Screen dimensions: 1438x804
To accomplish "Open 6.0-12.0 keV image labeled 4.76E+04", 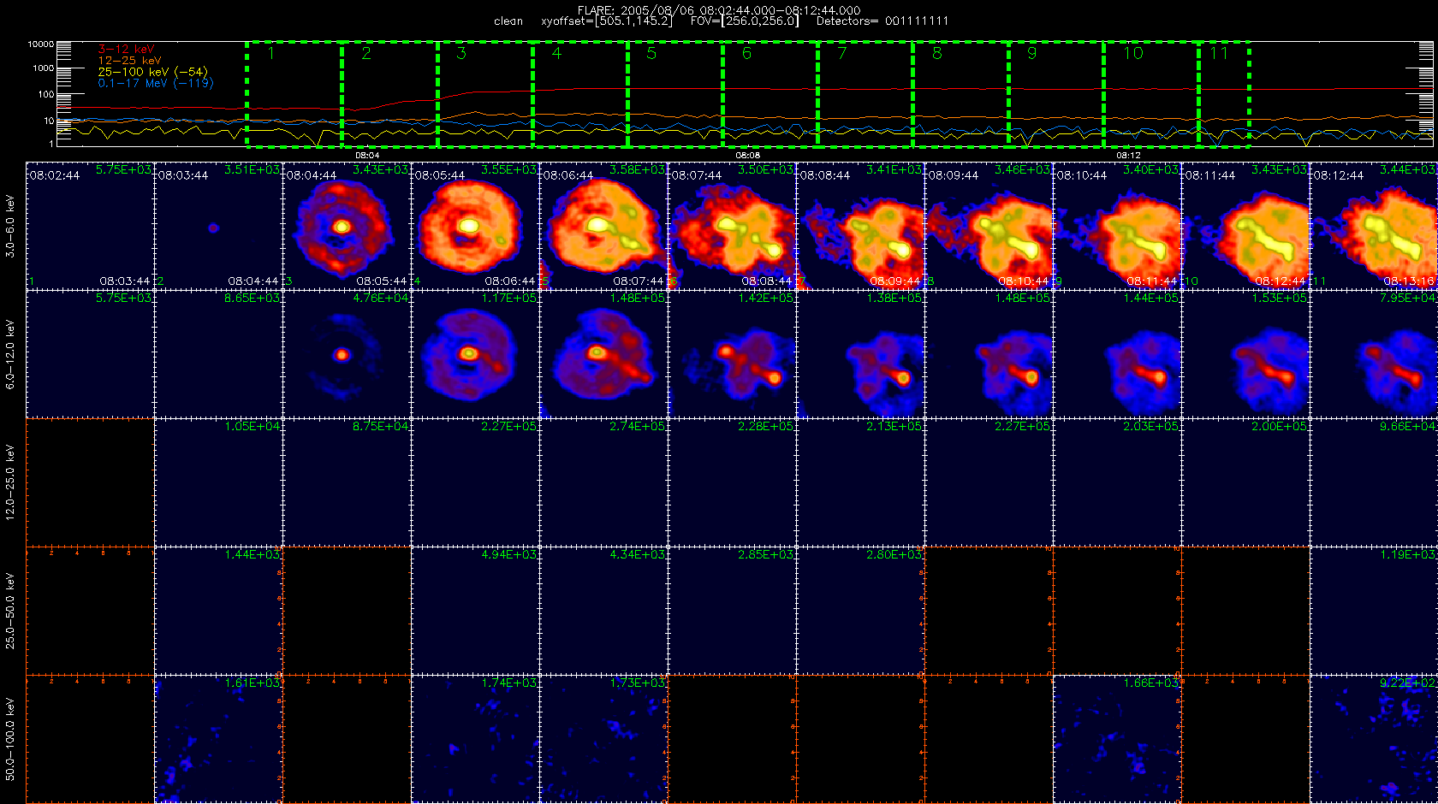I will (x=347, y=354).
